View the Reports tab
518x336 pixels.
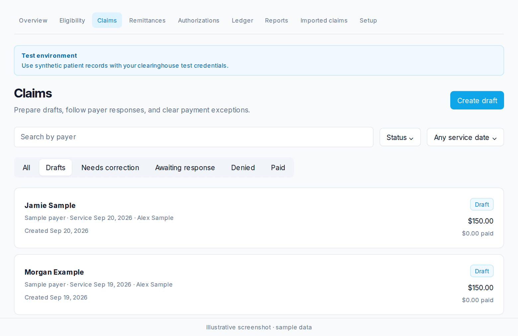click(x=277, y=20)
